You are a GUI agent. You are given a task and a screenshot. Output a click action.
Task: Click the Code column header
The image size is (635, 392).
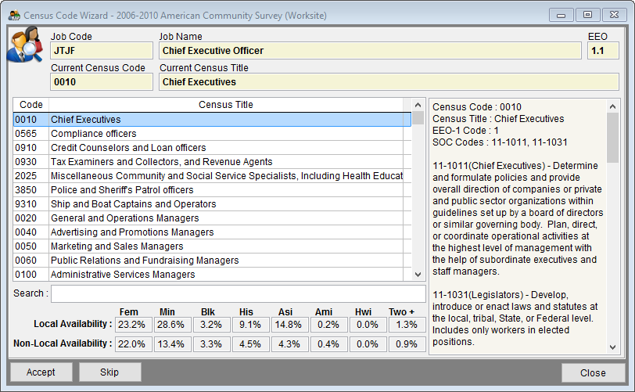pos(31,105)
